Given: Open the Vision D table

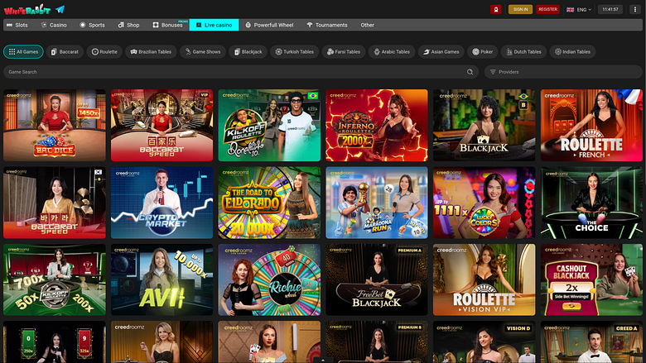Looking at the screenshot, I should click(x=485, y=342).
